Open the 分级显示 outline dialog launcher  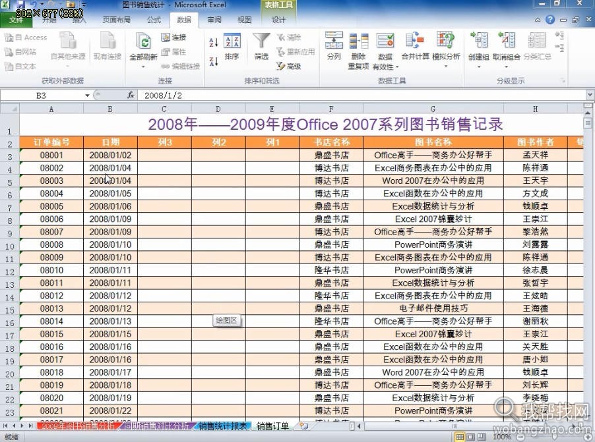563,80
